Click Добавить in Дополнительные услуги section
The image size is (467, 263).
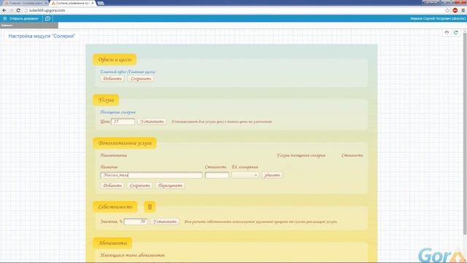(x=112, y=186)
